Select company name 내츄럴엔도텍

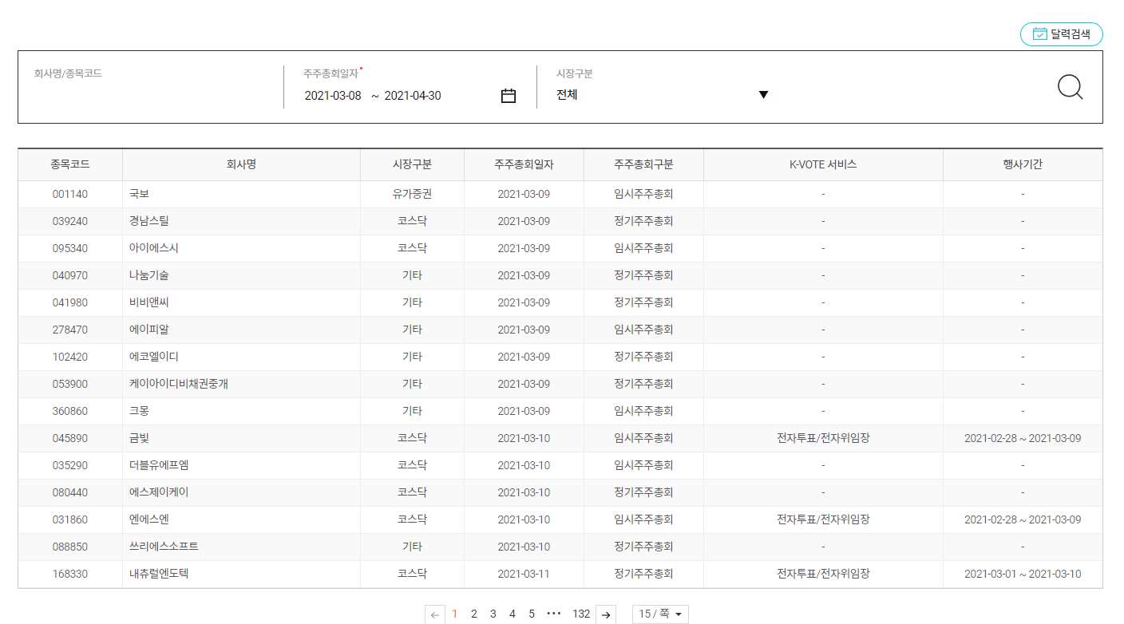pyautogui.click(x=159, y=574)
